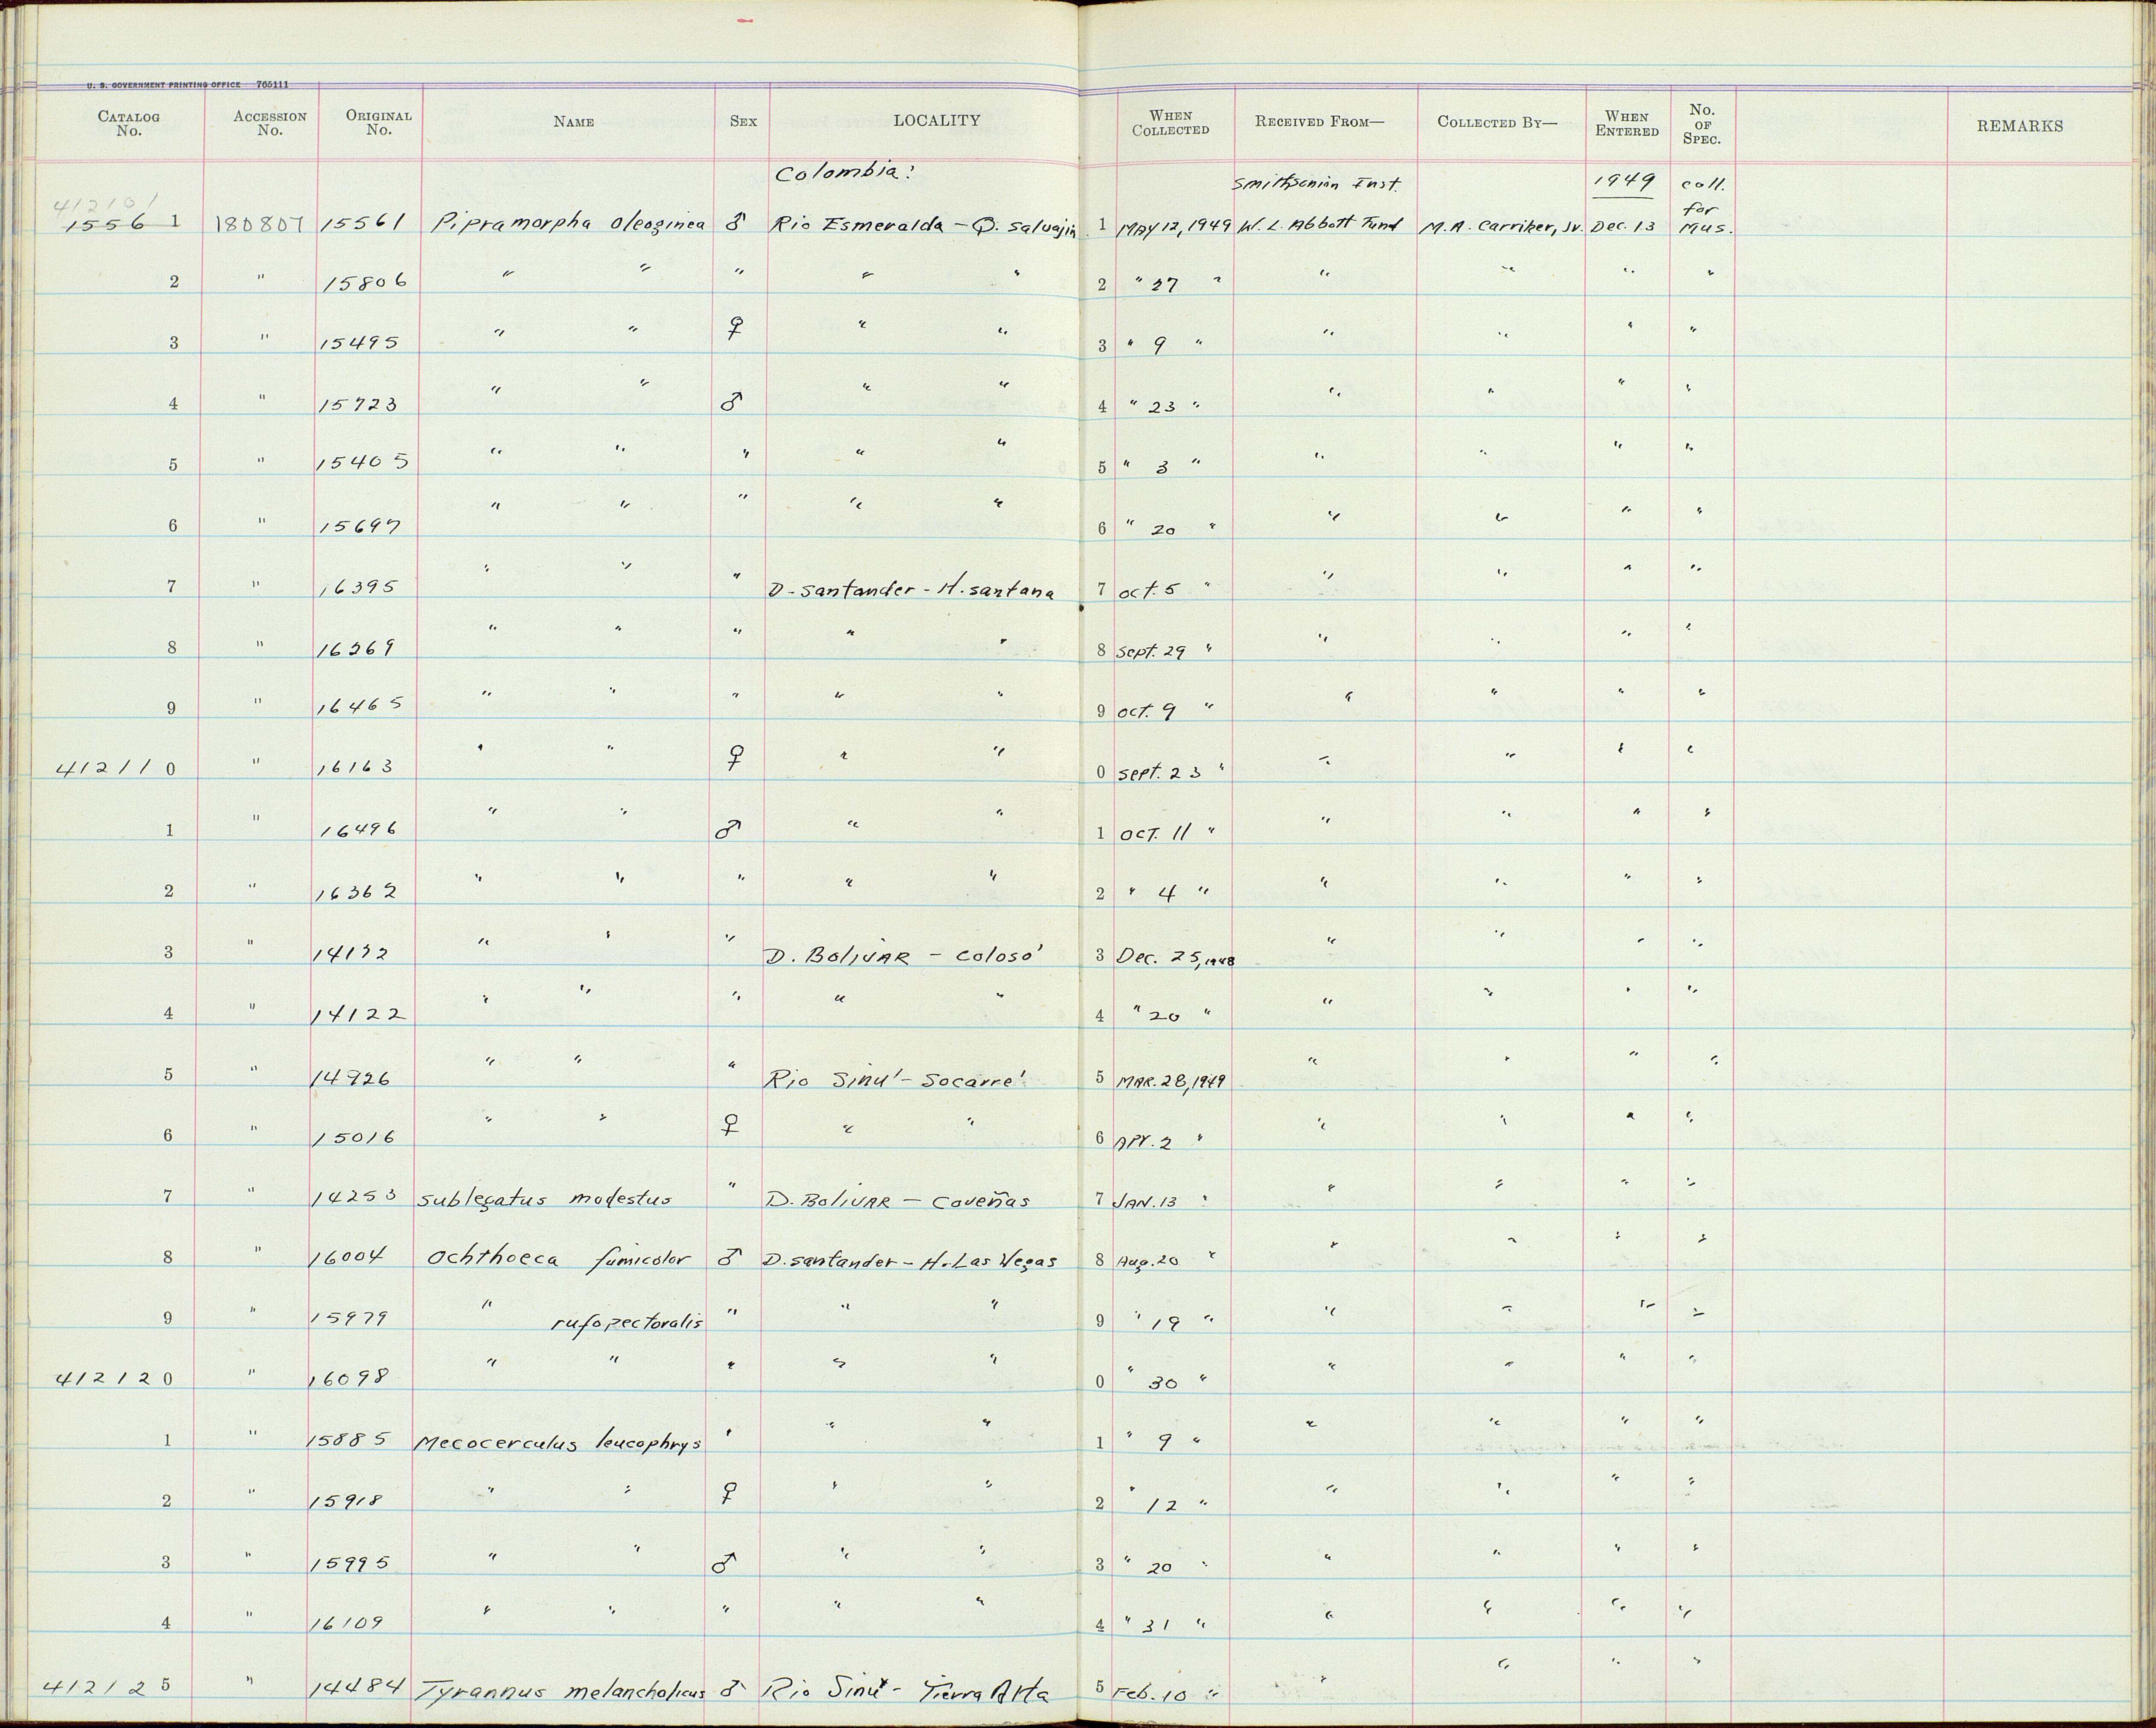Screen dimensions: 2156x1728
Task: Click the 'Accession No.' column header
Action: 270,123
